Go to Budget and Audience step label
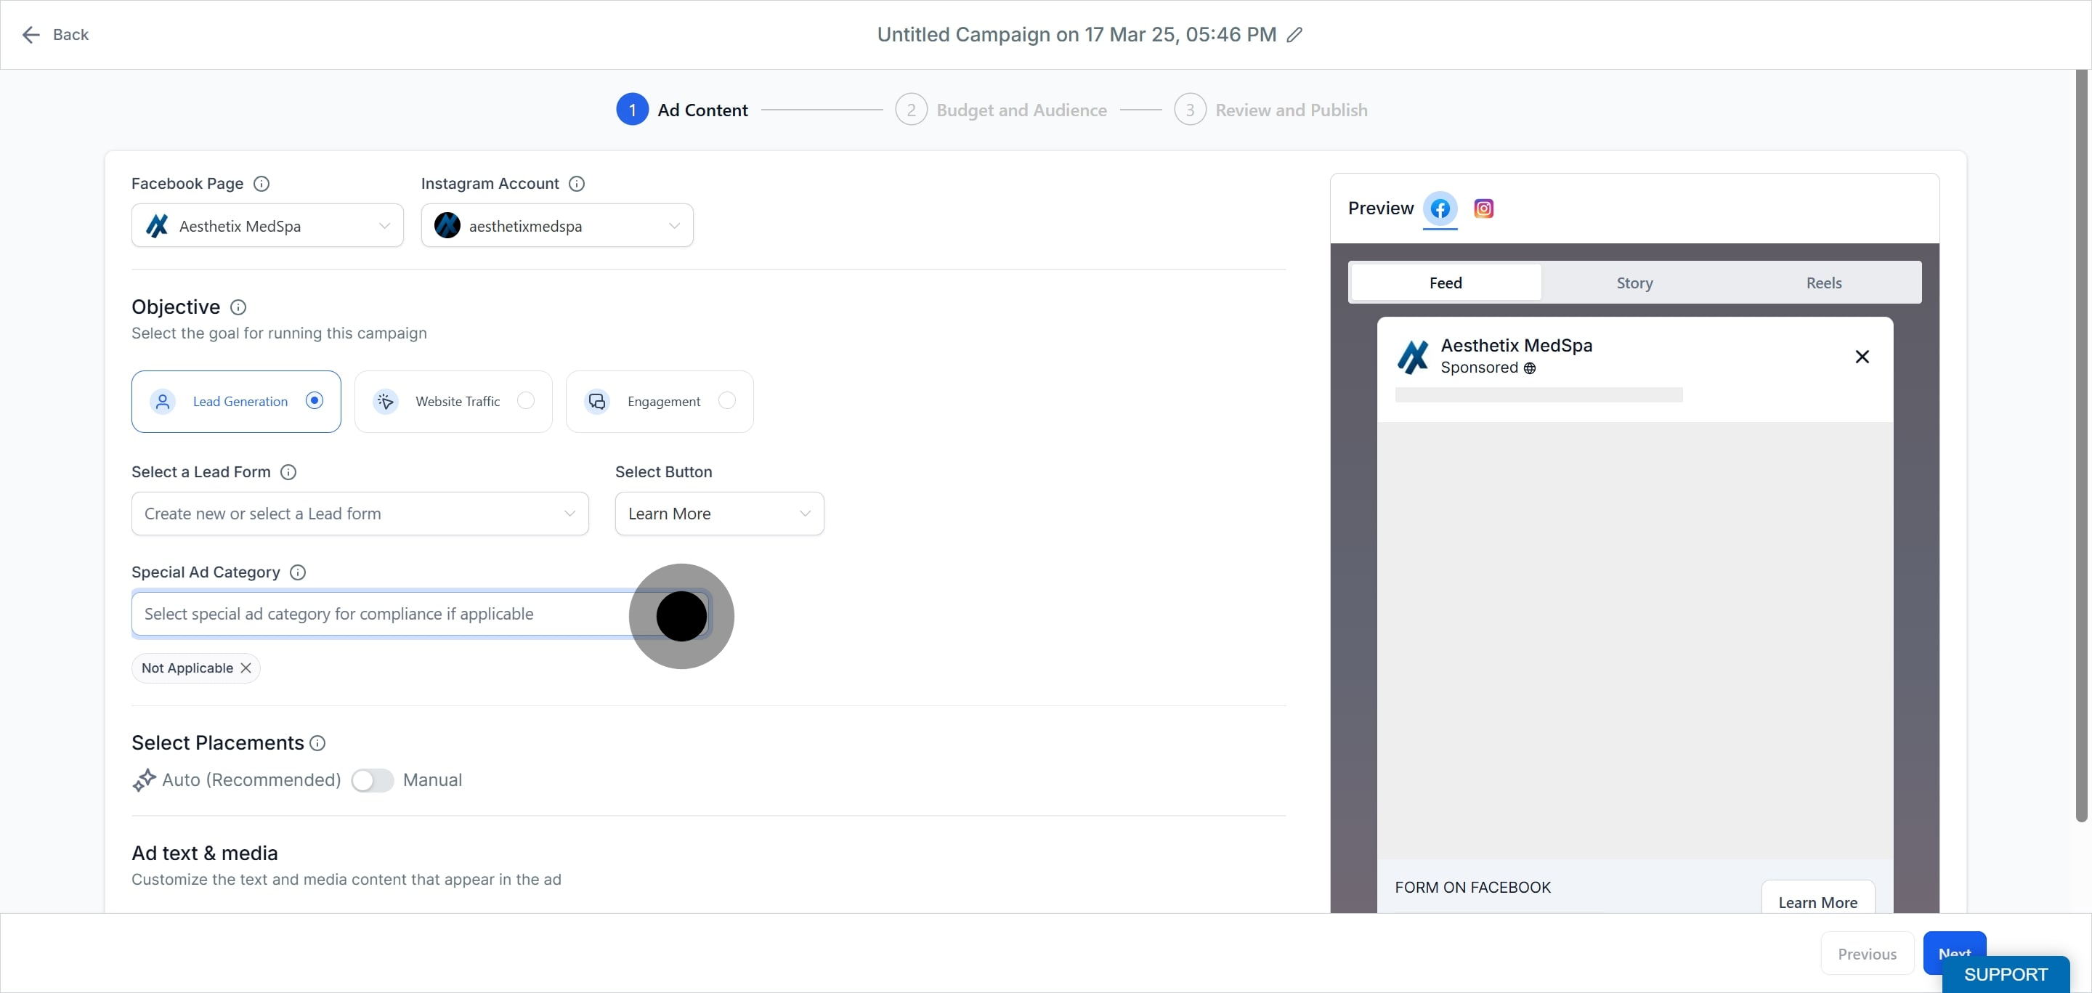 1021,110
